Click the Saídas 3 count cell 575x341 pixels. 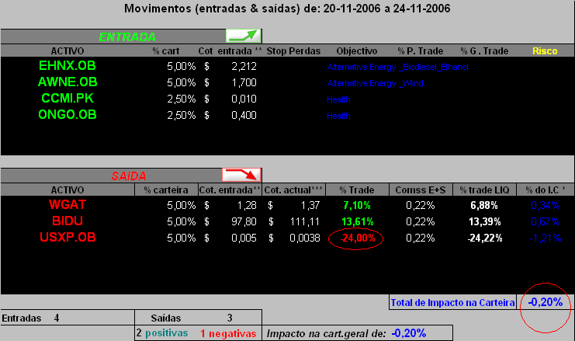pos(198,318)
